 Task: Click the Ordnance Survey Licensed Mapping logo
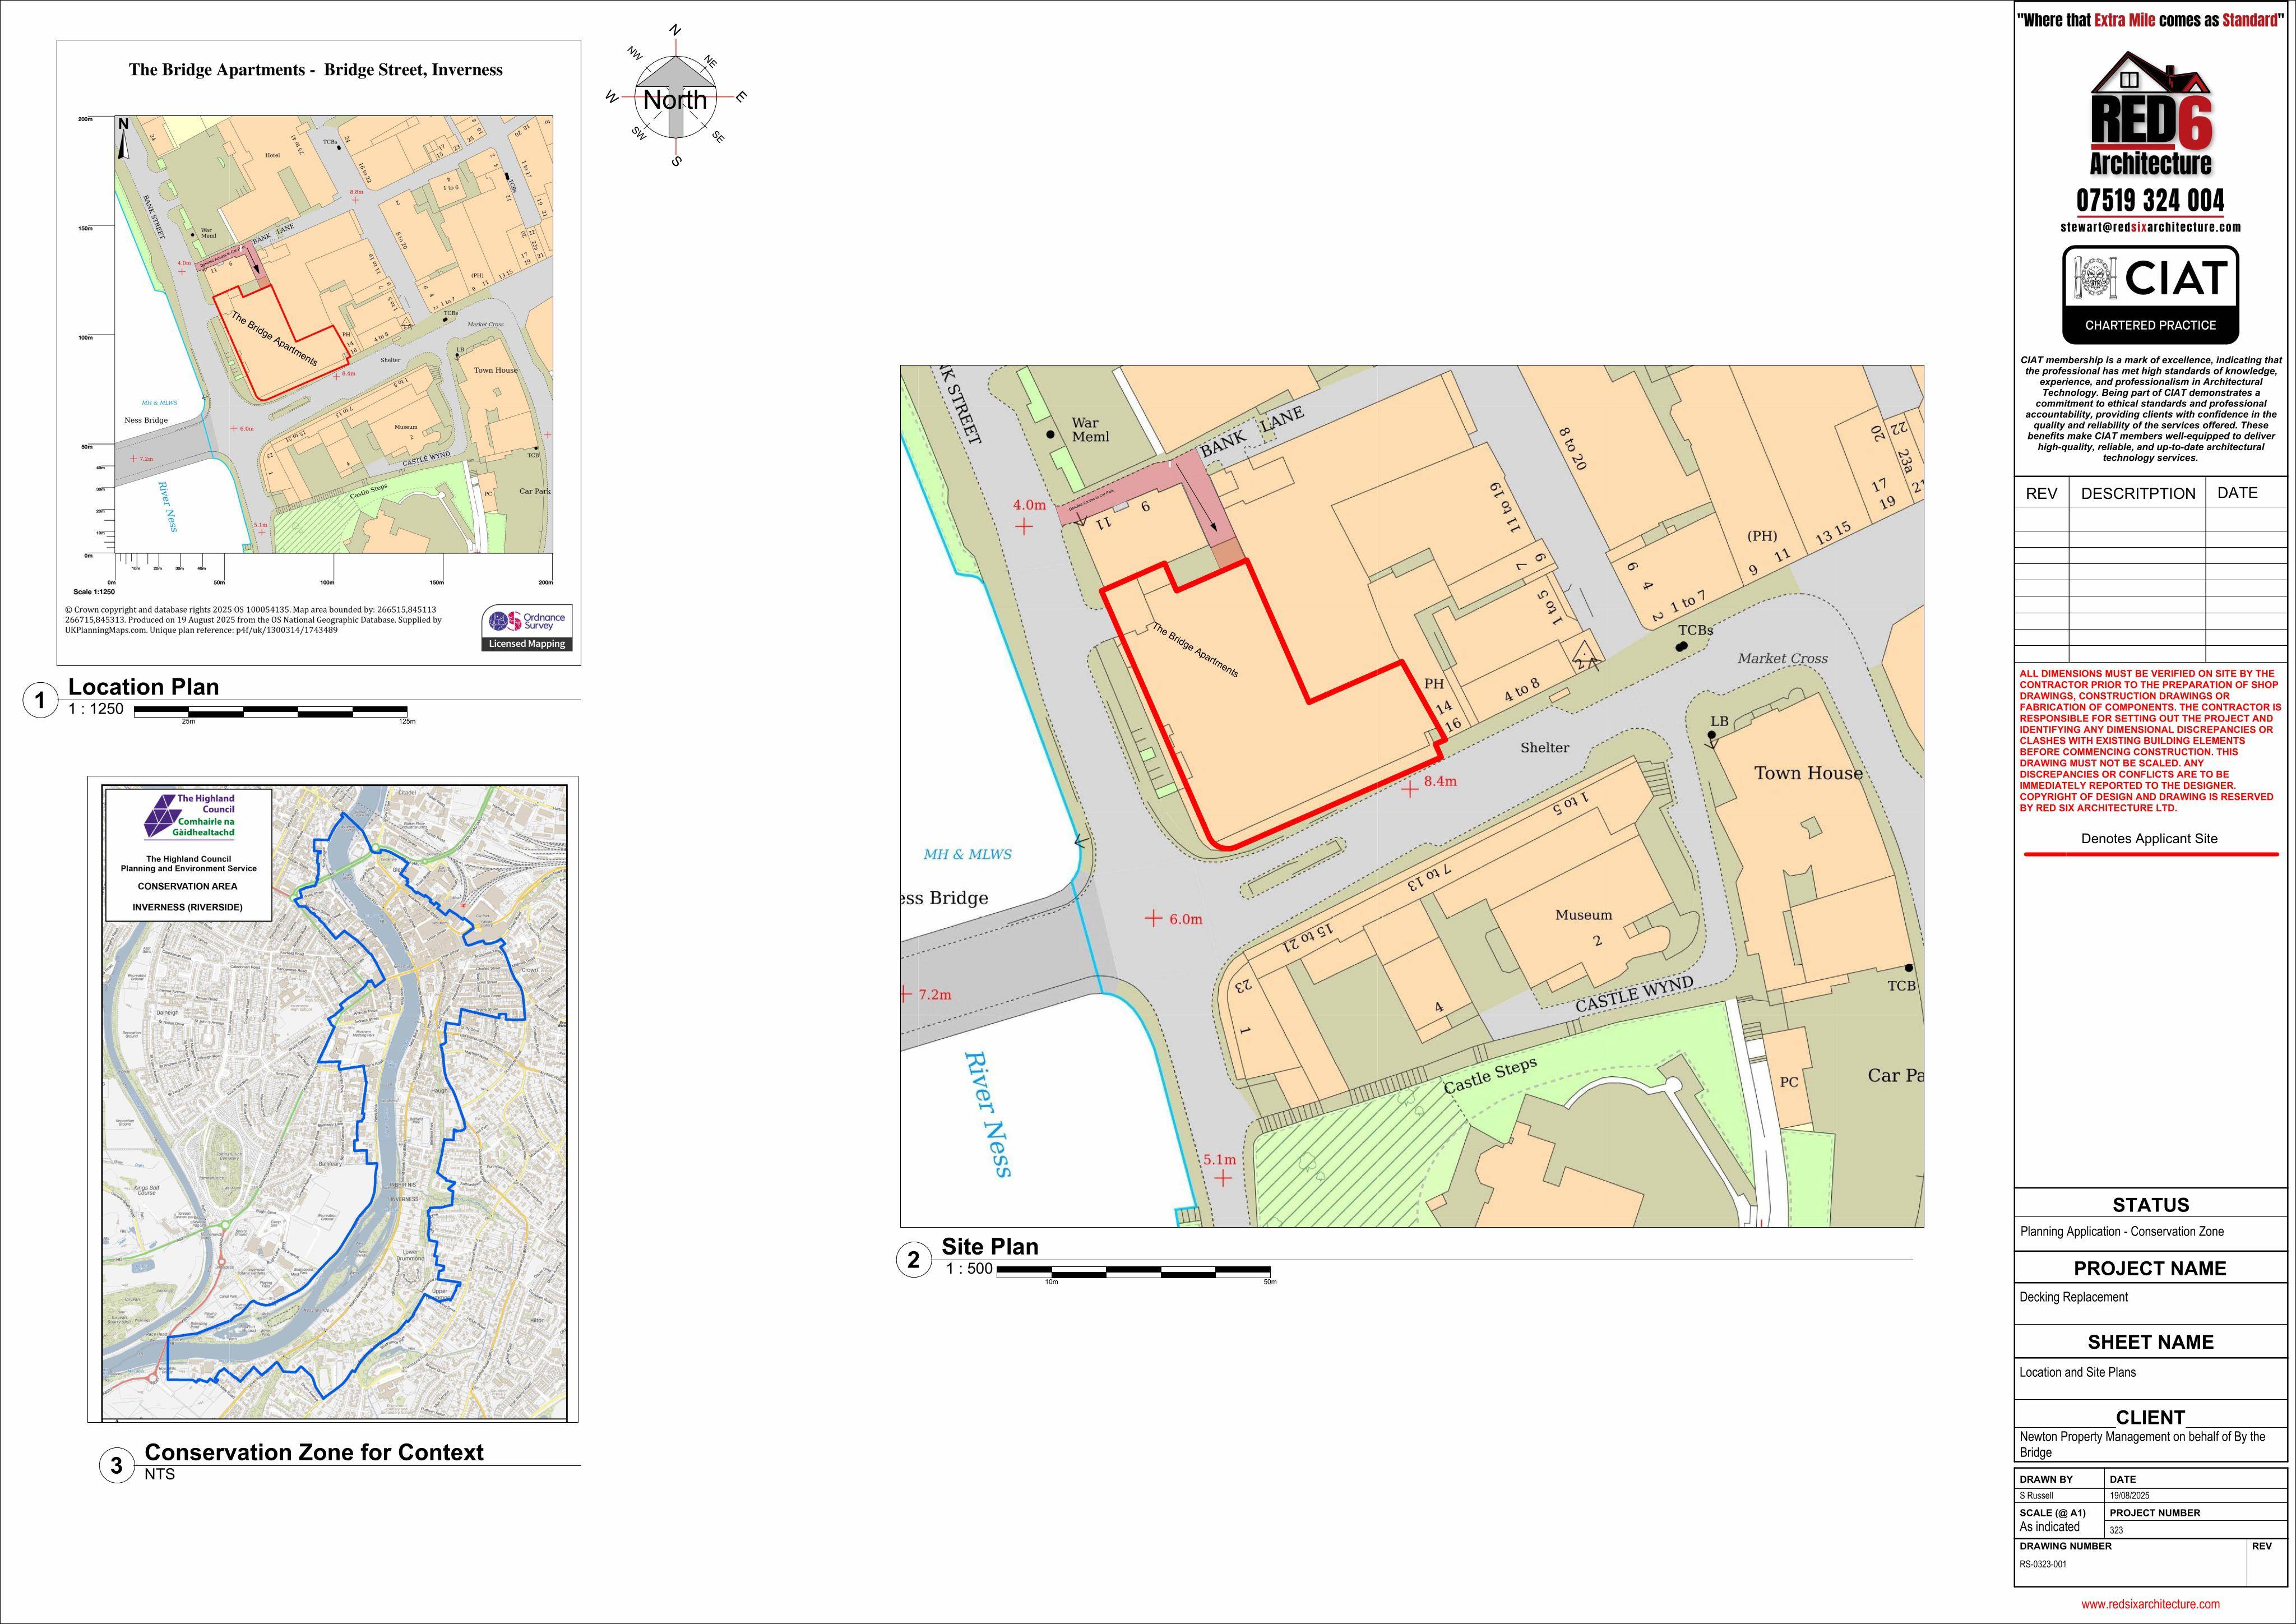[527, 628]
